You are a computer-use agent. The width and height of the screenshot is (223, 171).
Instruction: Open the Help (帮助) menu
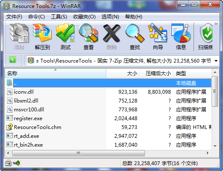pyautogui.click(x=134, y=17)
